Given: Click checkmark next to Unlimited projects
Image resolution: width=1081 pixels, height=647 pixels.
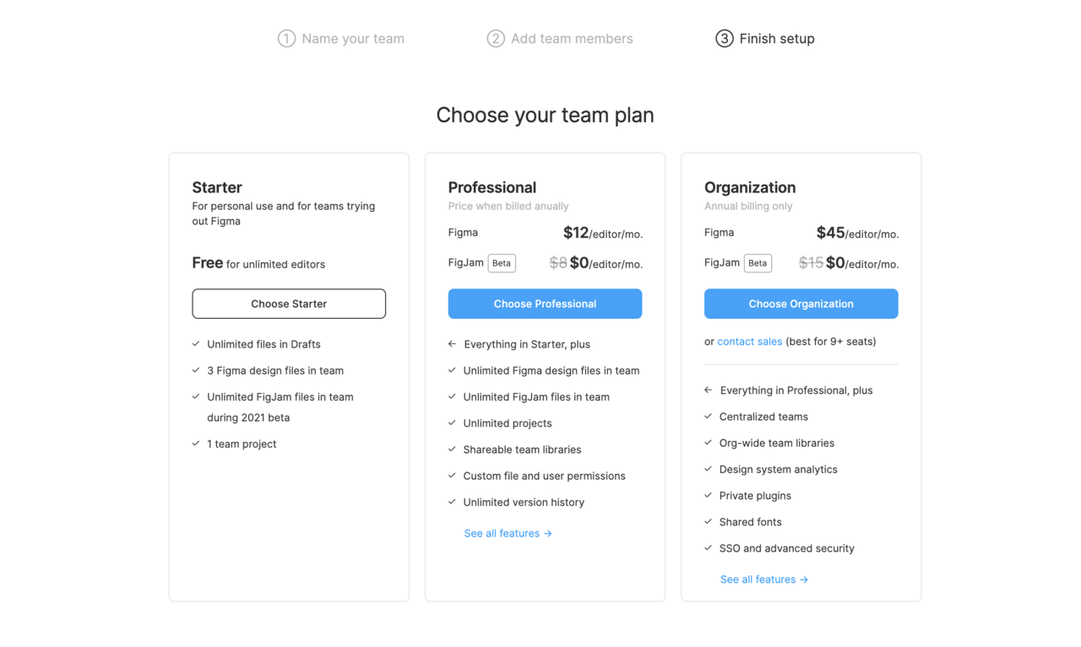Looking at the screenshot, I should 453,423.
